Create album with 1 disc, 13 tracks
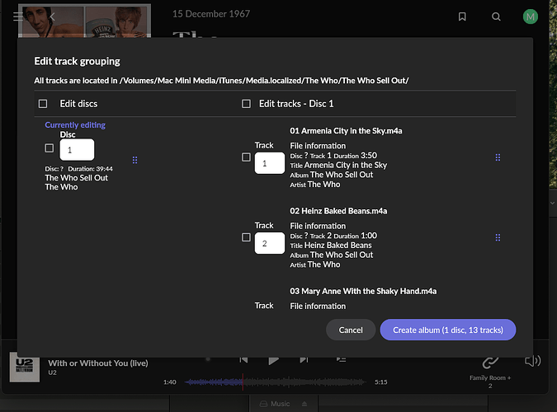This screenshot has width=557, height=412. (x=448, y=330)
